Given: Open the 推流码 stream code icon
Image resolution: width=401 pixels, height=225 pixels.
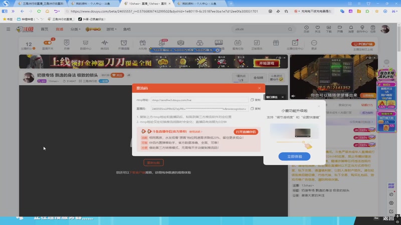Looking at the screenshot, I should [105, 44].
